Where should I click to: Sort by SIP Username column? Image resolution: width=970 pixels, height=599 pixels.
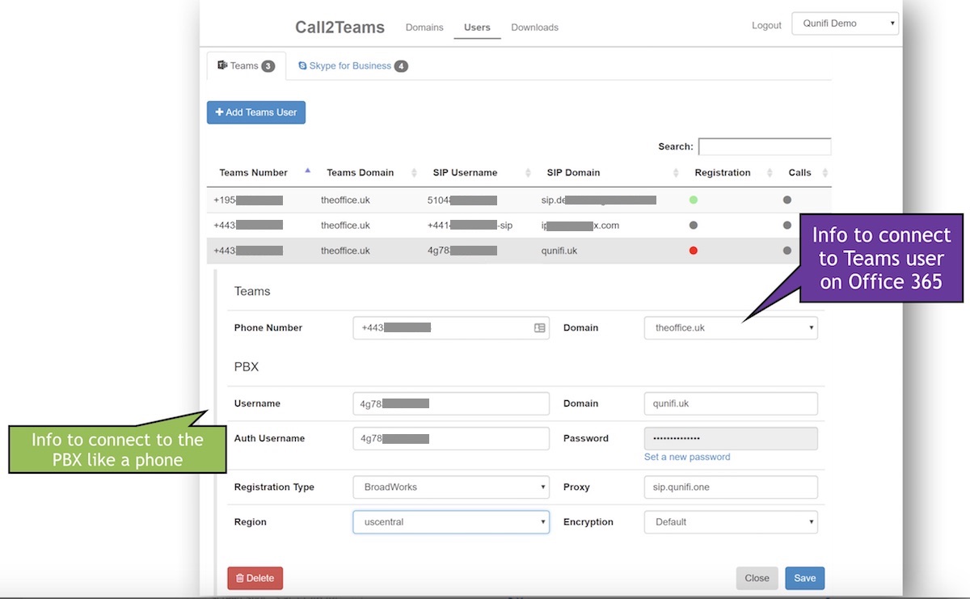pyautogui.click(x=529, y=173)
